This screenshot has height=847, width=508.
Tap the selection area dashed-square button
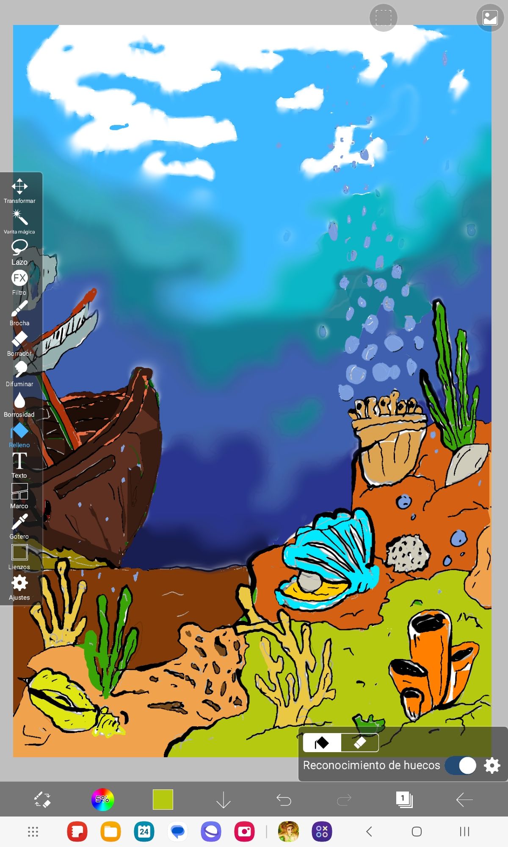pyautogui.click(x=384, y=17)
